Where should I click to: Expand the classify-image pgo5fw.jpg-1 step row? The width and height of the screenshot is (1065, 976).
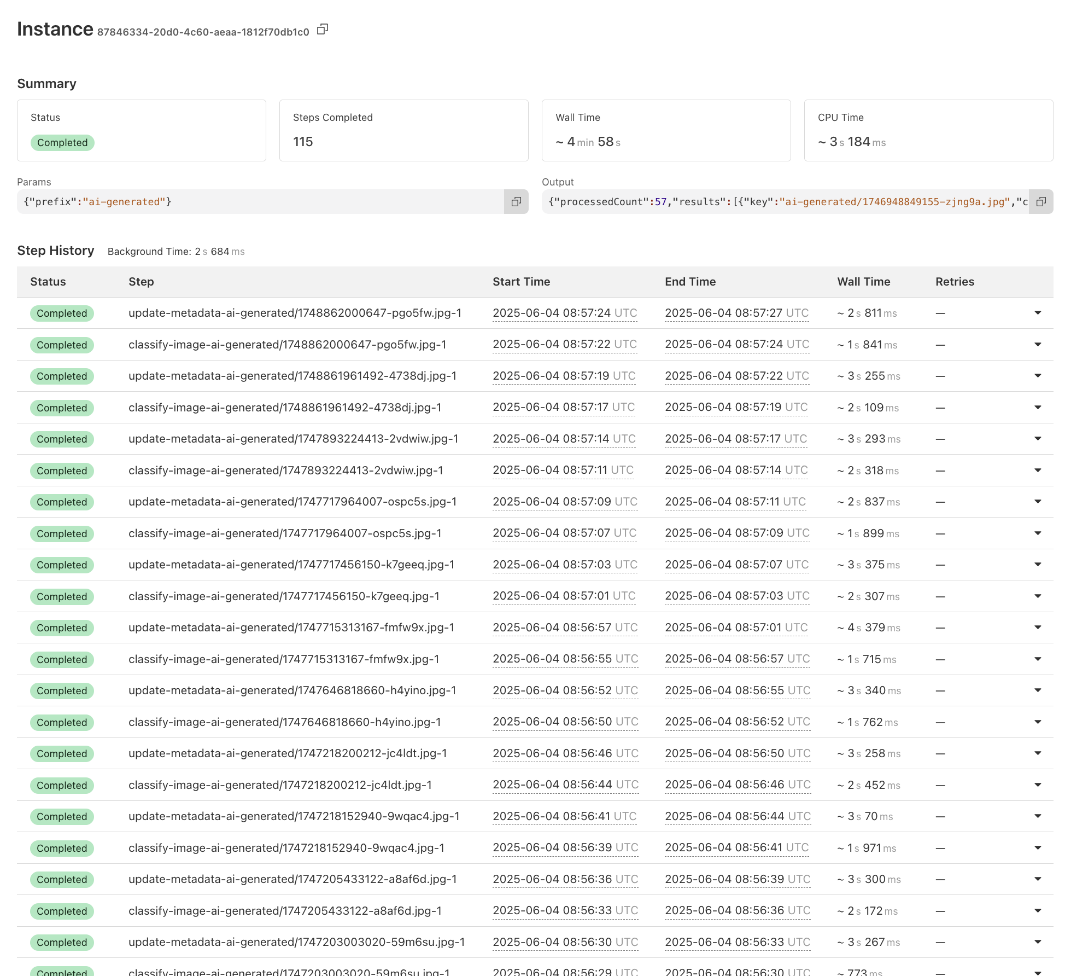(1037, 345)
